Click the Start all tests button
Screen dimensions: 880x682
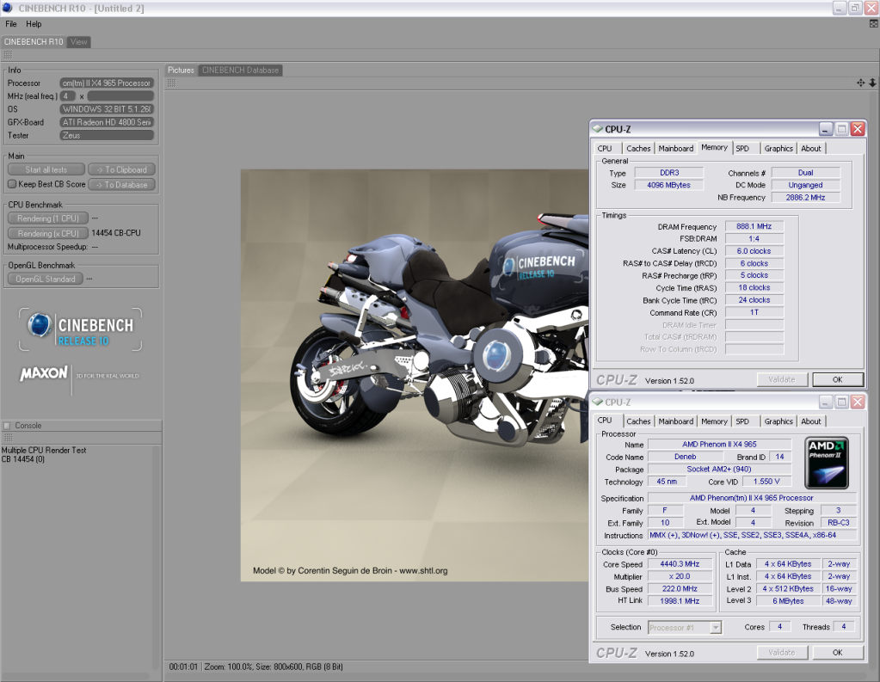[46, 169]
